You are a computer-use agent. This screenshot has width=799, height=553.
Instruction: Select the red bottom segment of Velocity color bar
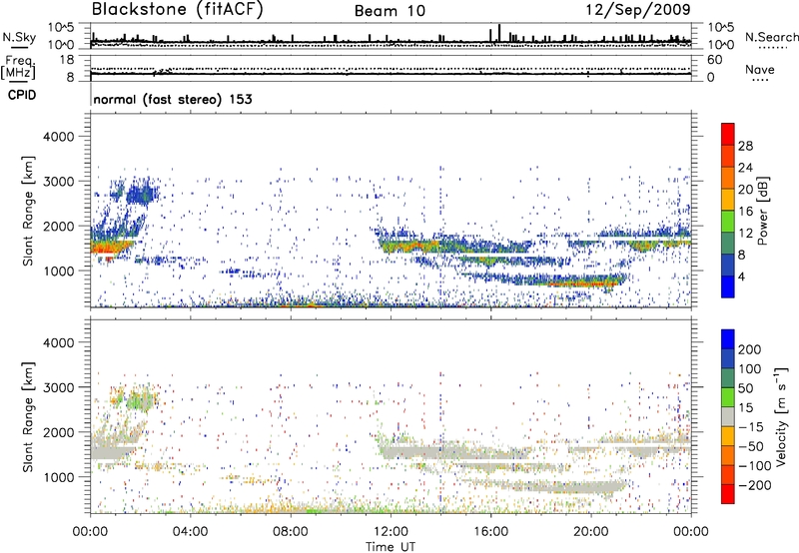pos(728,494)
